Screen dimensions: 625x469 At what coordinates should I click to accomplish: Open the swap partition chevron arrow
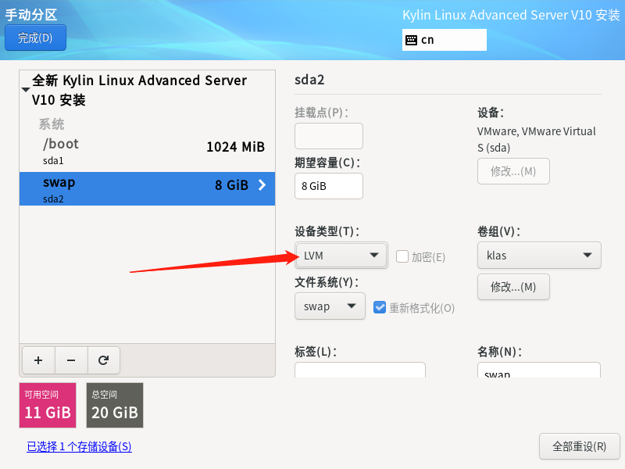[262, 185]
